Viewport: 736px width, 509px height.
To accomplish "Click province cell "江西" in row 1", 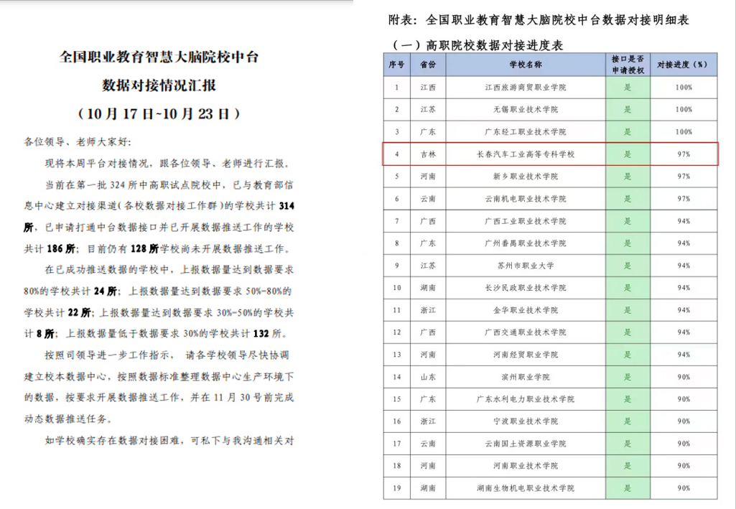I will (428, 88).
